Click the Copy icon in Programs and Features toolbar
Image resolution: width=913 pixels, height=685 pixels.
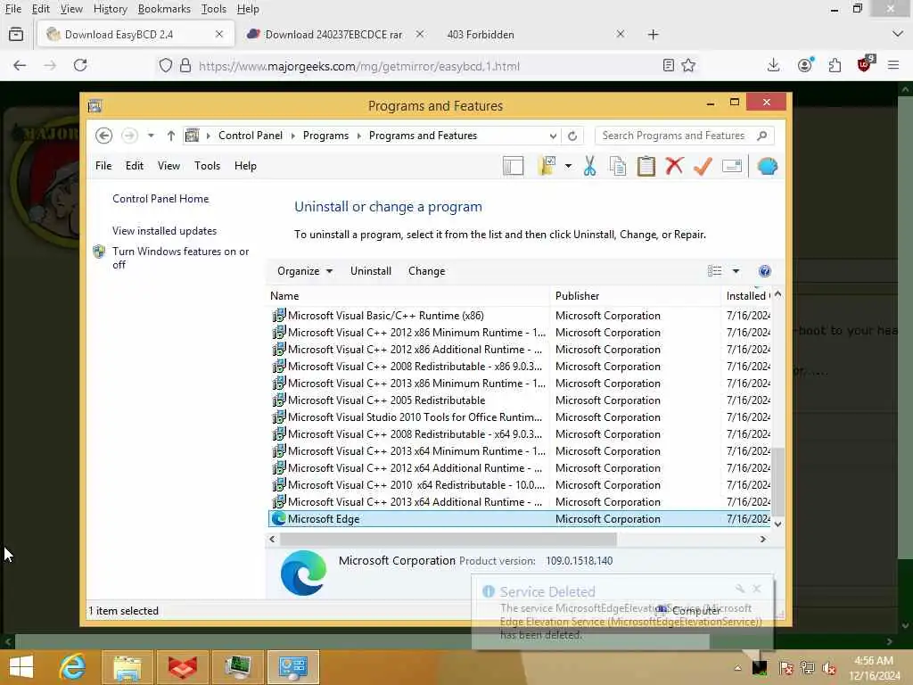point(617,166)
